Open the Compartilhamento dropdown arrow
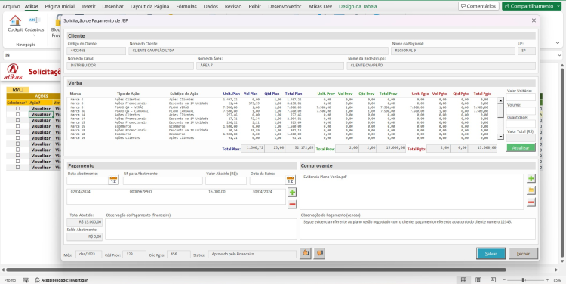This screenshot has width=566, height=284. pos(559,6)
